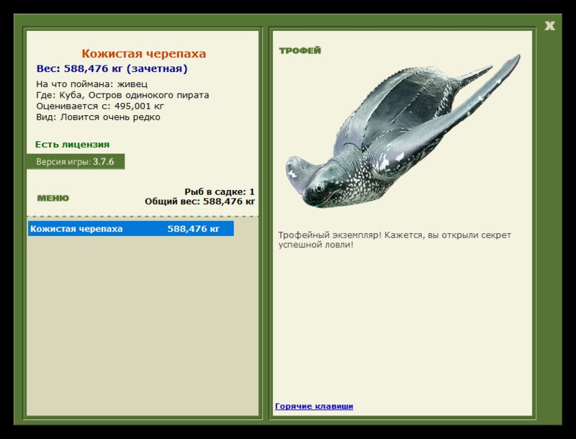
Task: Click Рыб в садке: 1 text
Action: point(220,191)
